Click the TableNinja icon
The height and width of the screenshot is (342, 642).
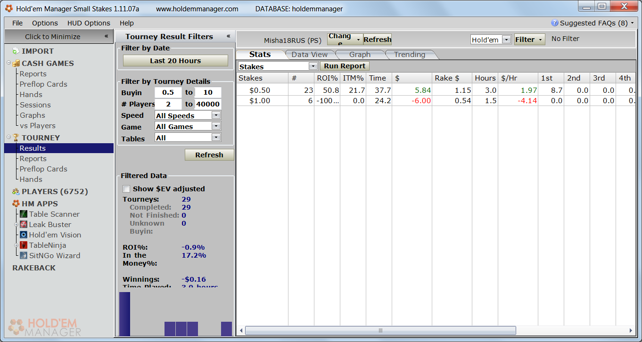[x=24, y=245]
